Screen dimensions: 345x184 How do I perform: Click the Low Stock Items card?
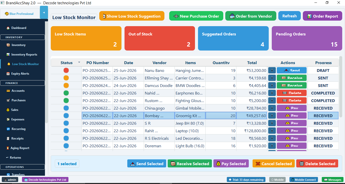click(x=86, y=38)
